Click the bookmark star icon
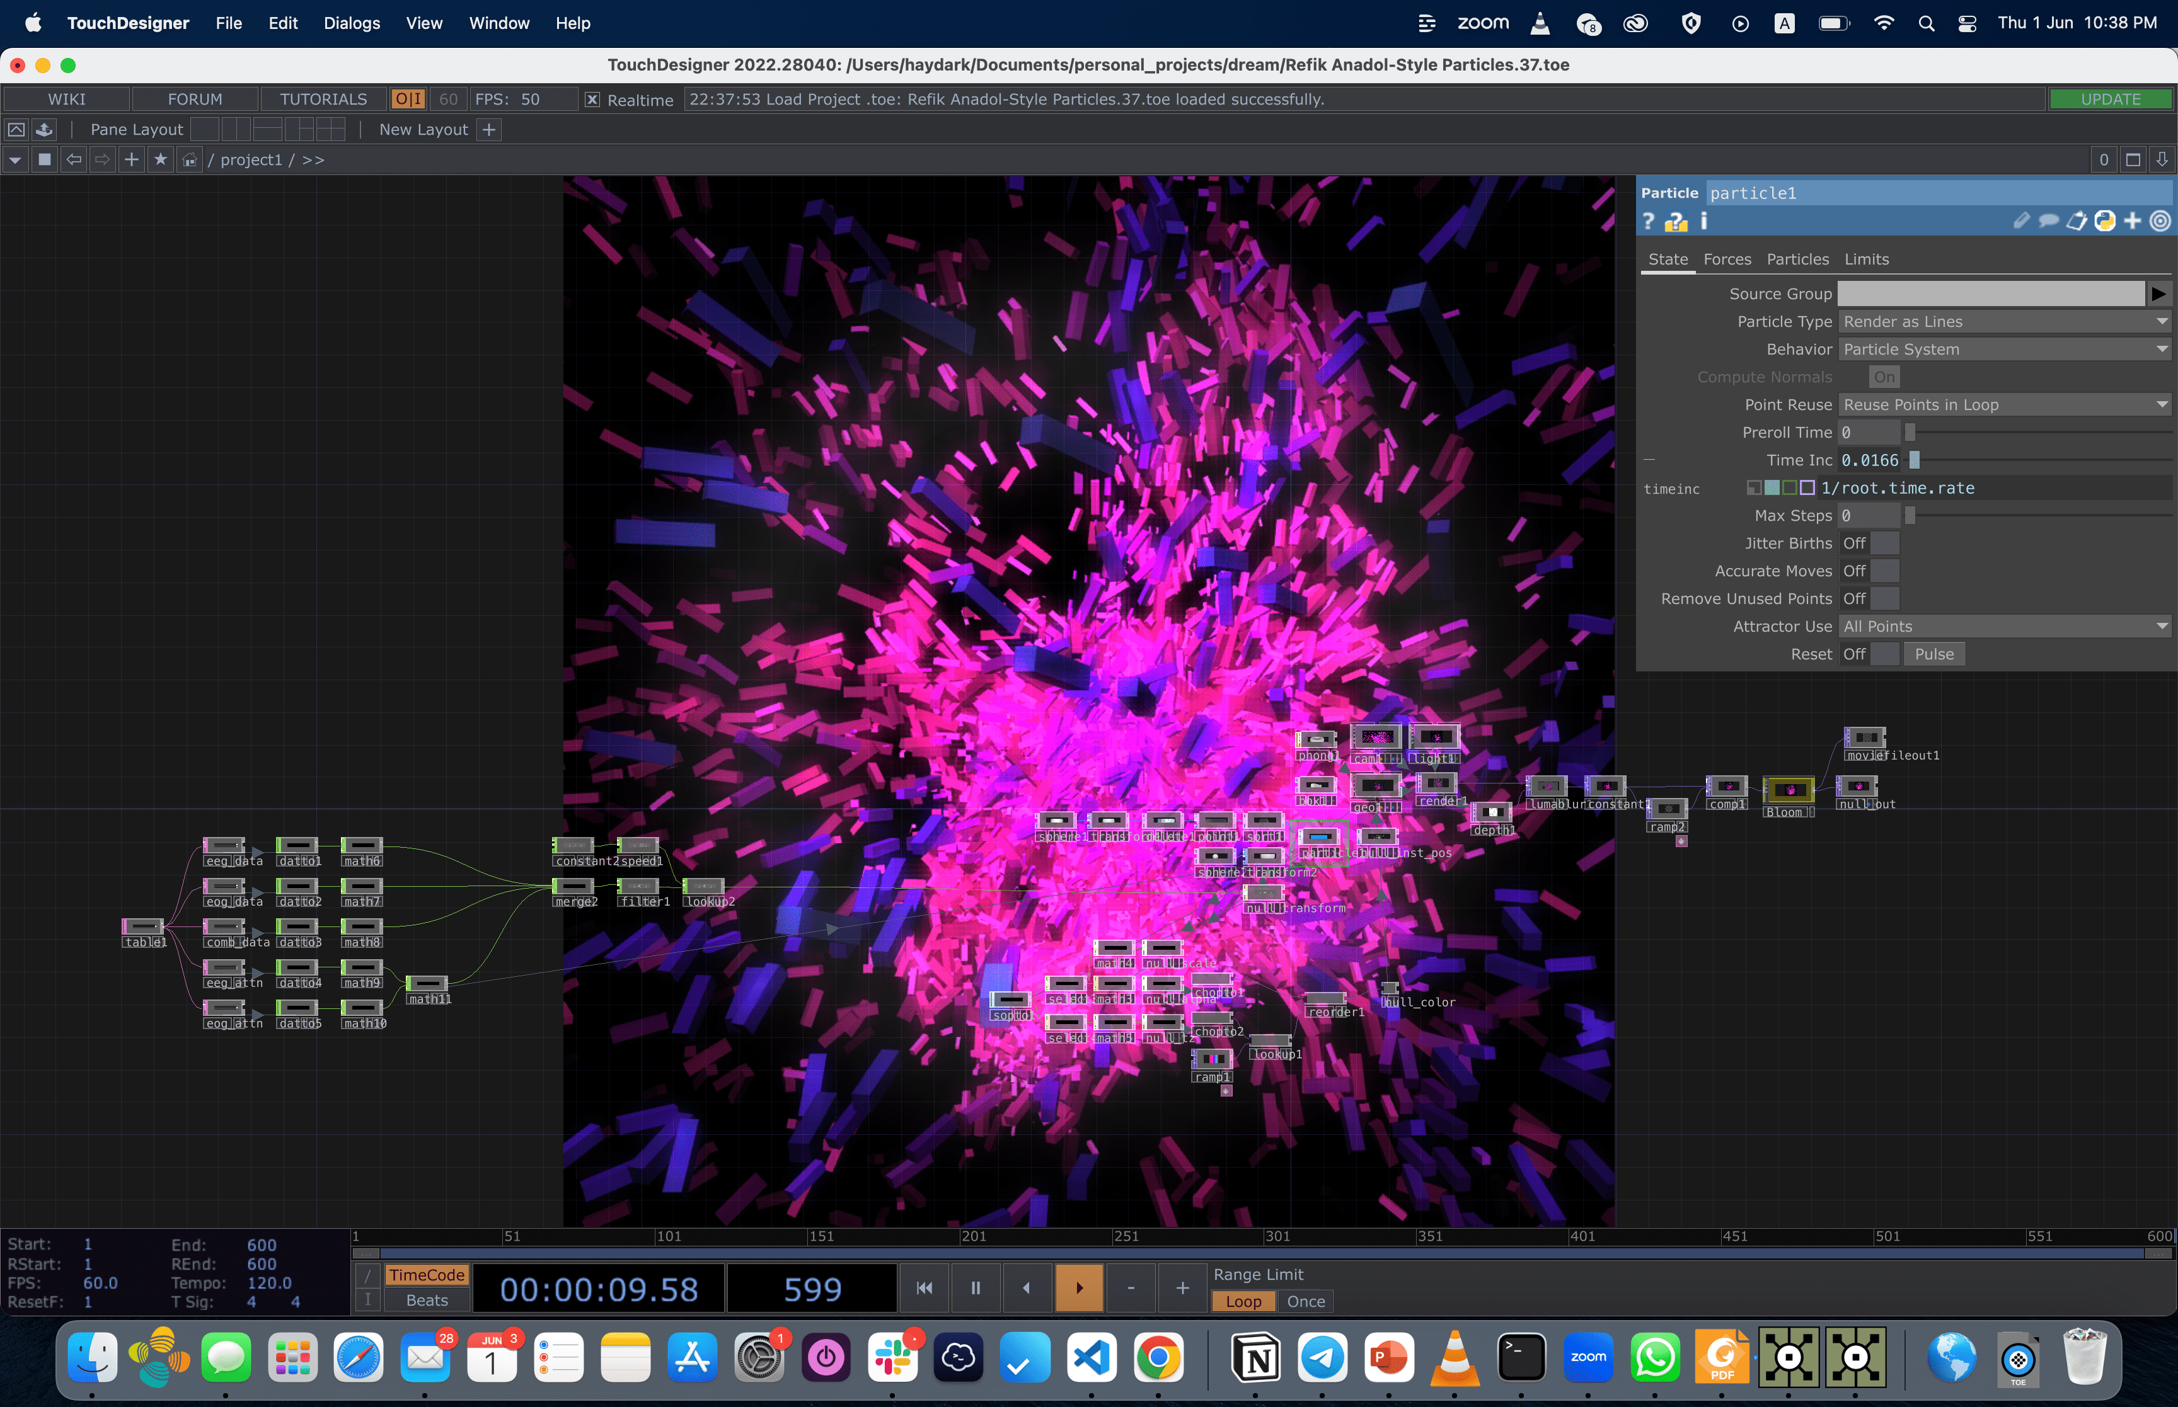This screenshot has width=2178, height=1407. 161,160
